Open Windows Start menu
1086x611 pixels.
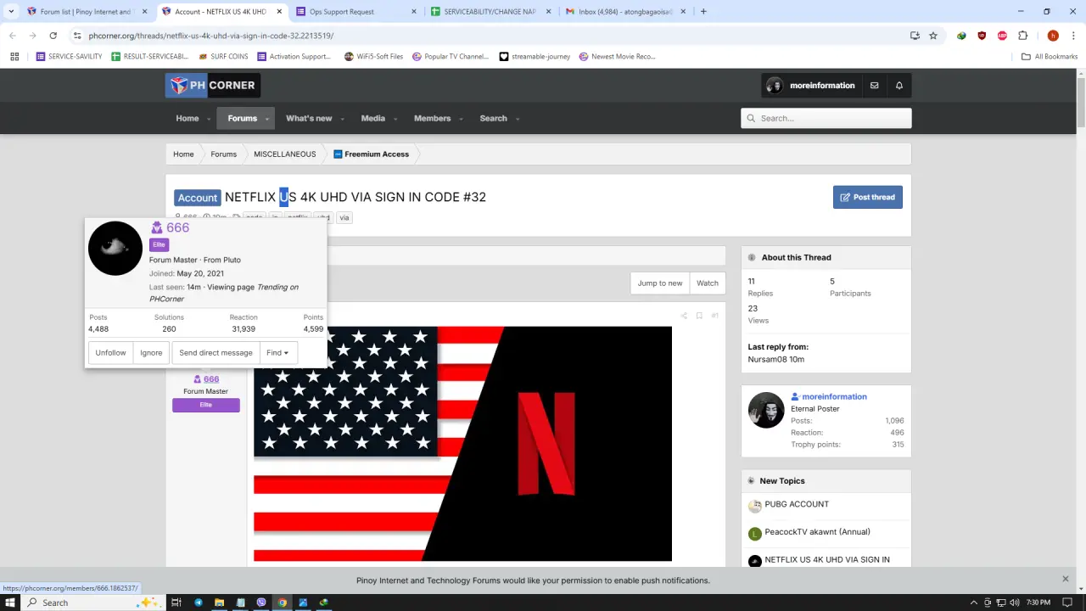coord(10,603)
